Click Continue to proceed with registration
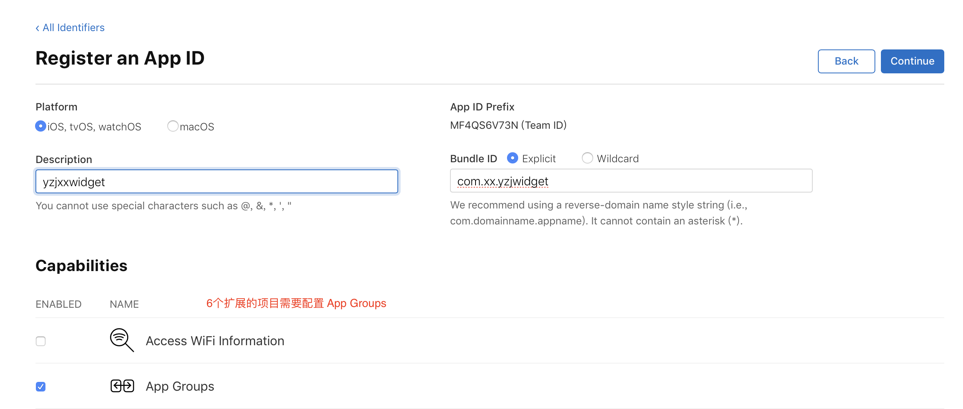The image size is (963, 409). [x=912, y=61]
